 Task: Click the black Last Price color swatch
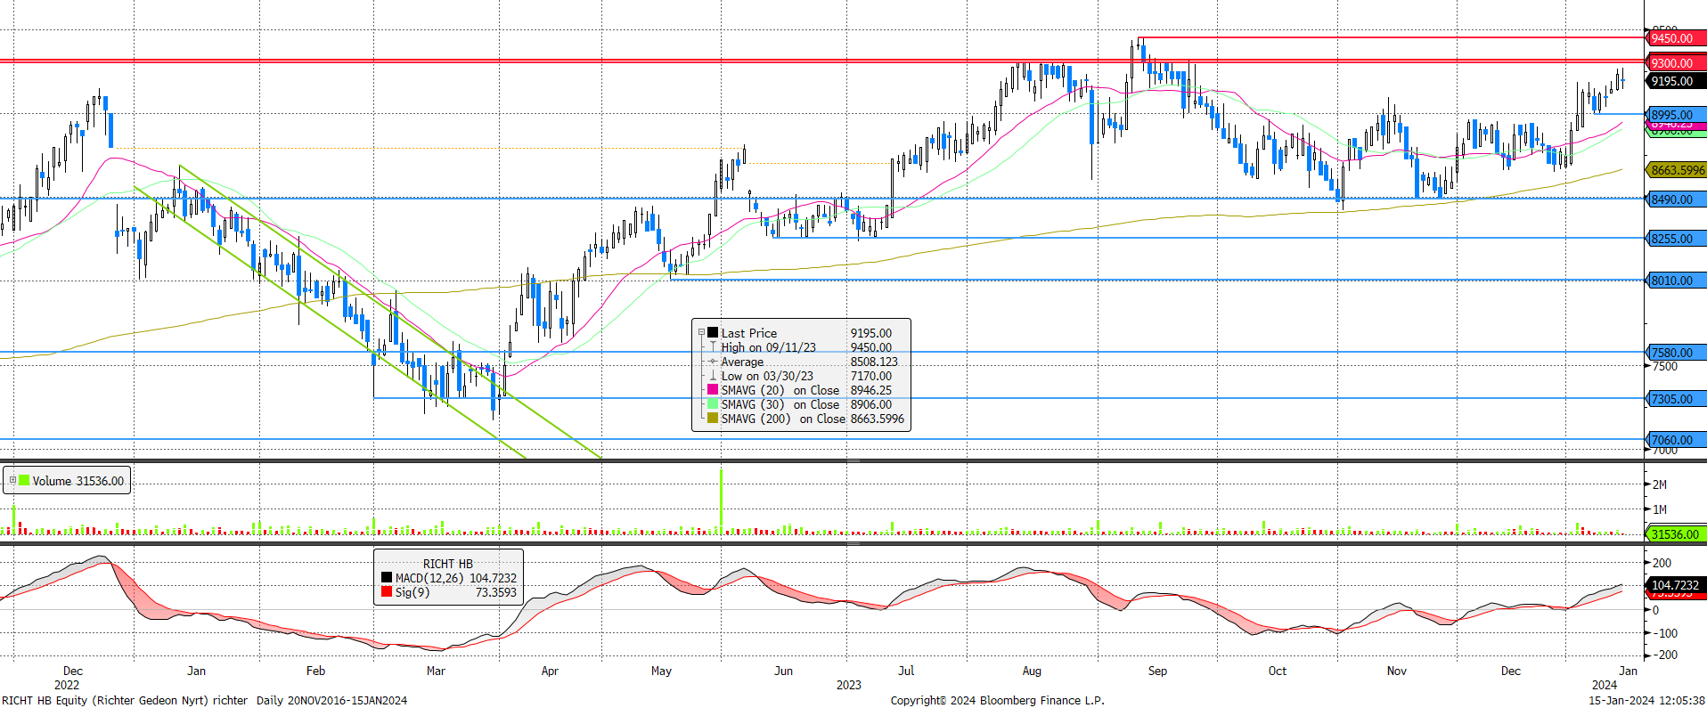(x=713, y=332)
